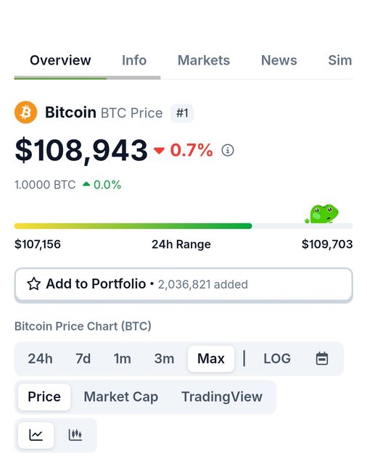Screen dimensions: 367x464
Task: Switch to the candlestick chart icon
Action: 75,435
